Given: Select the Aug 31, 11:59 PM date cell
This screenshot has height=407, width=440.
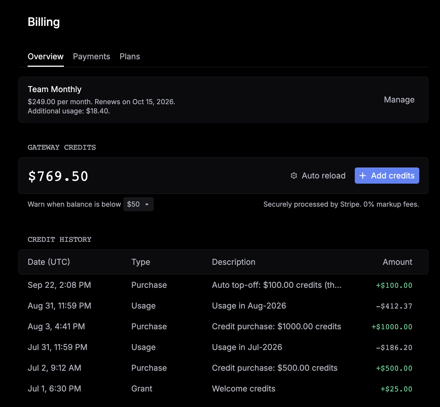Looking at the screenshot, I should pos(59,306).
